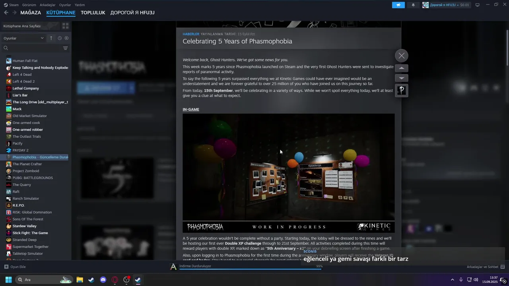Open the Yardım menu
Image resolution: width=509 pixels, height=286 pixels.
pos(80,5)
